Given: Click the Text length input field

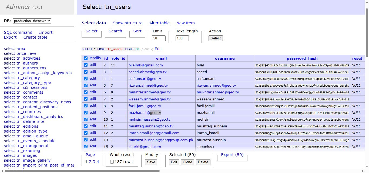Looking at the screenshot, I should click(182, 38).
